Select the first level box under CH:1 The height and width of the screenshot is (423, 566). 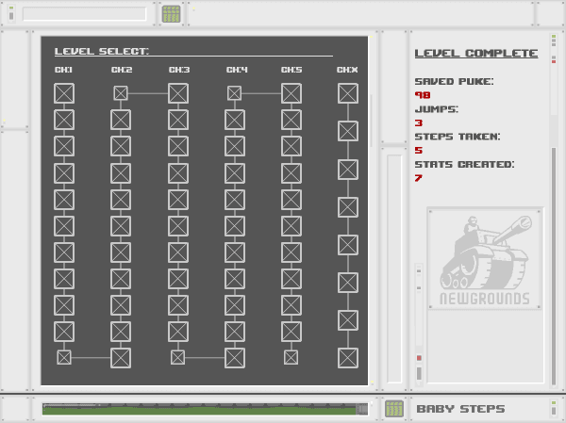(x=64, y=93)
